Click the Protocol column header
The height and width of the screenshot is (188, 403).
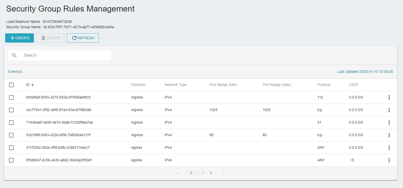click(x=324, y=85)
